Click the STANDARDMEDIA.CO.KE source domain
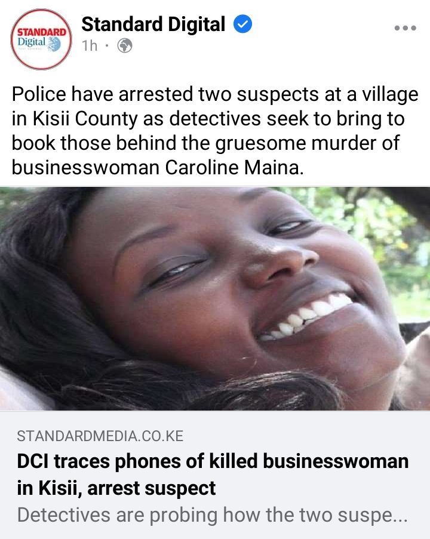 pos(100,436)
